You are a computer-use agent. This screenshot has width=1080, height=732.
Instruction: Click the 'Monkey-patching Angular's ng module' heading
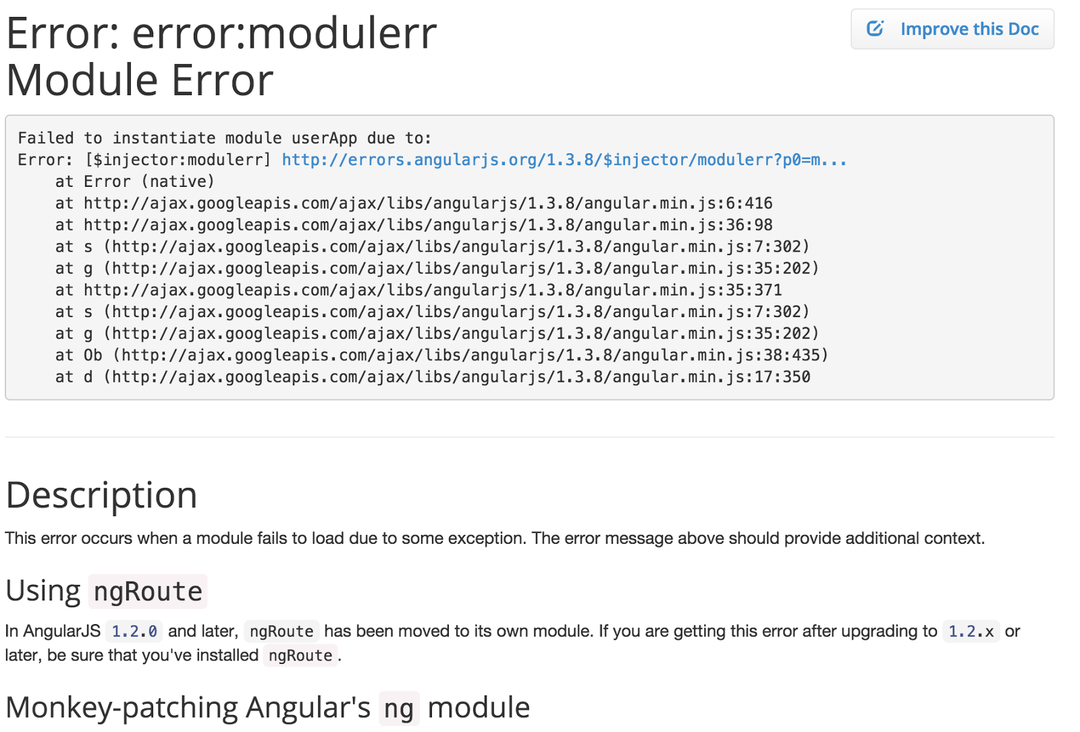[267, 708]
